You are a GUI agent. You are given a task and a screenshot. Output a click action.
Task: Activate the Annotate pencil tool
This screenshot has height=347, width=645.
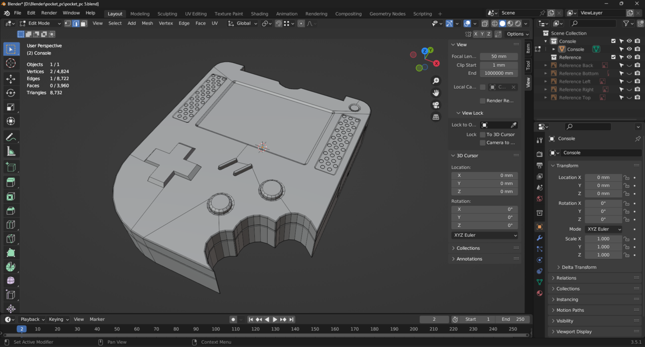[x=11, y=137]
